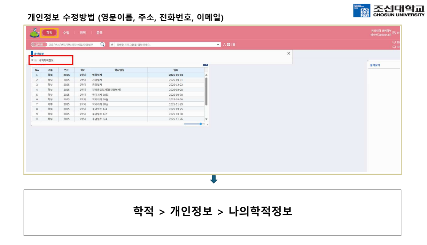Click the 일자 column header
The height and width of the screenshot is (245, 427).
pos(176,70)
